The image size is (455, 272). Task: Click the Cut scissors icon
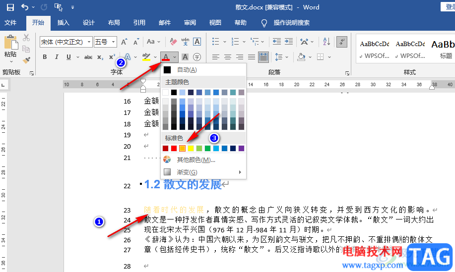click(26, 37)
